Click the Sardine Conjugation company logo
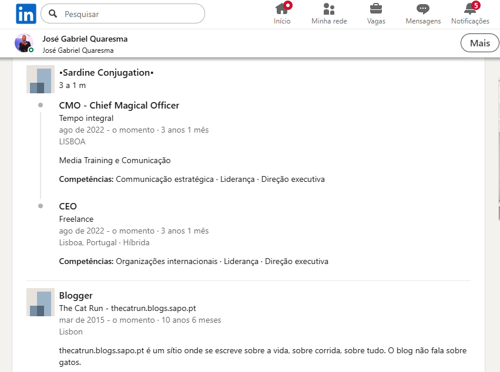Image resolution: width=500 pixels, height=372 pixels. [41, 79]
